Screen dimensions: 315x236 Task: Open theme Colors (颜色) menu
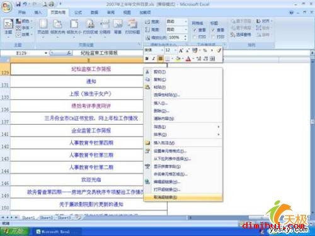pyautogui.click(x=24, y=21)
